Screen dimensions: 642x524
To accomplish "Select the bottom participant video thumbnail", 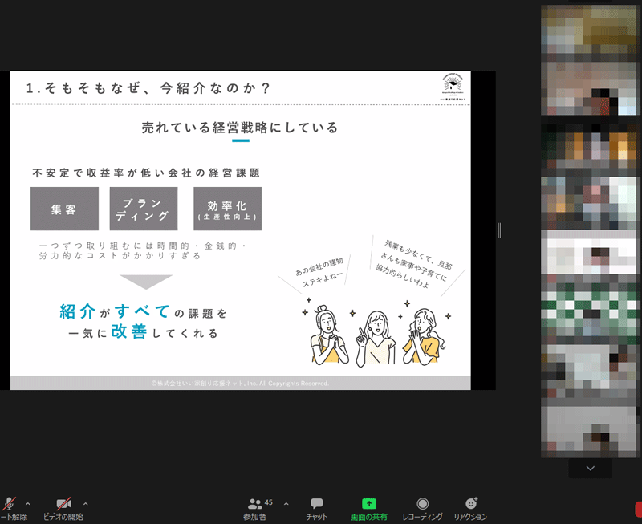I will pyautogui.click(x=590, y=429).
